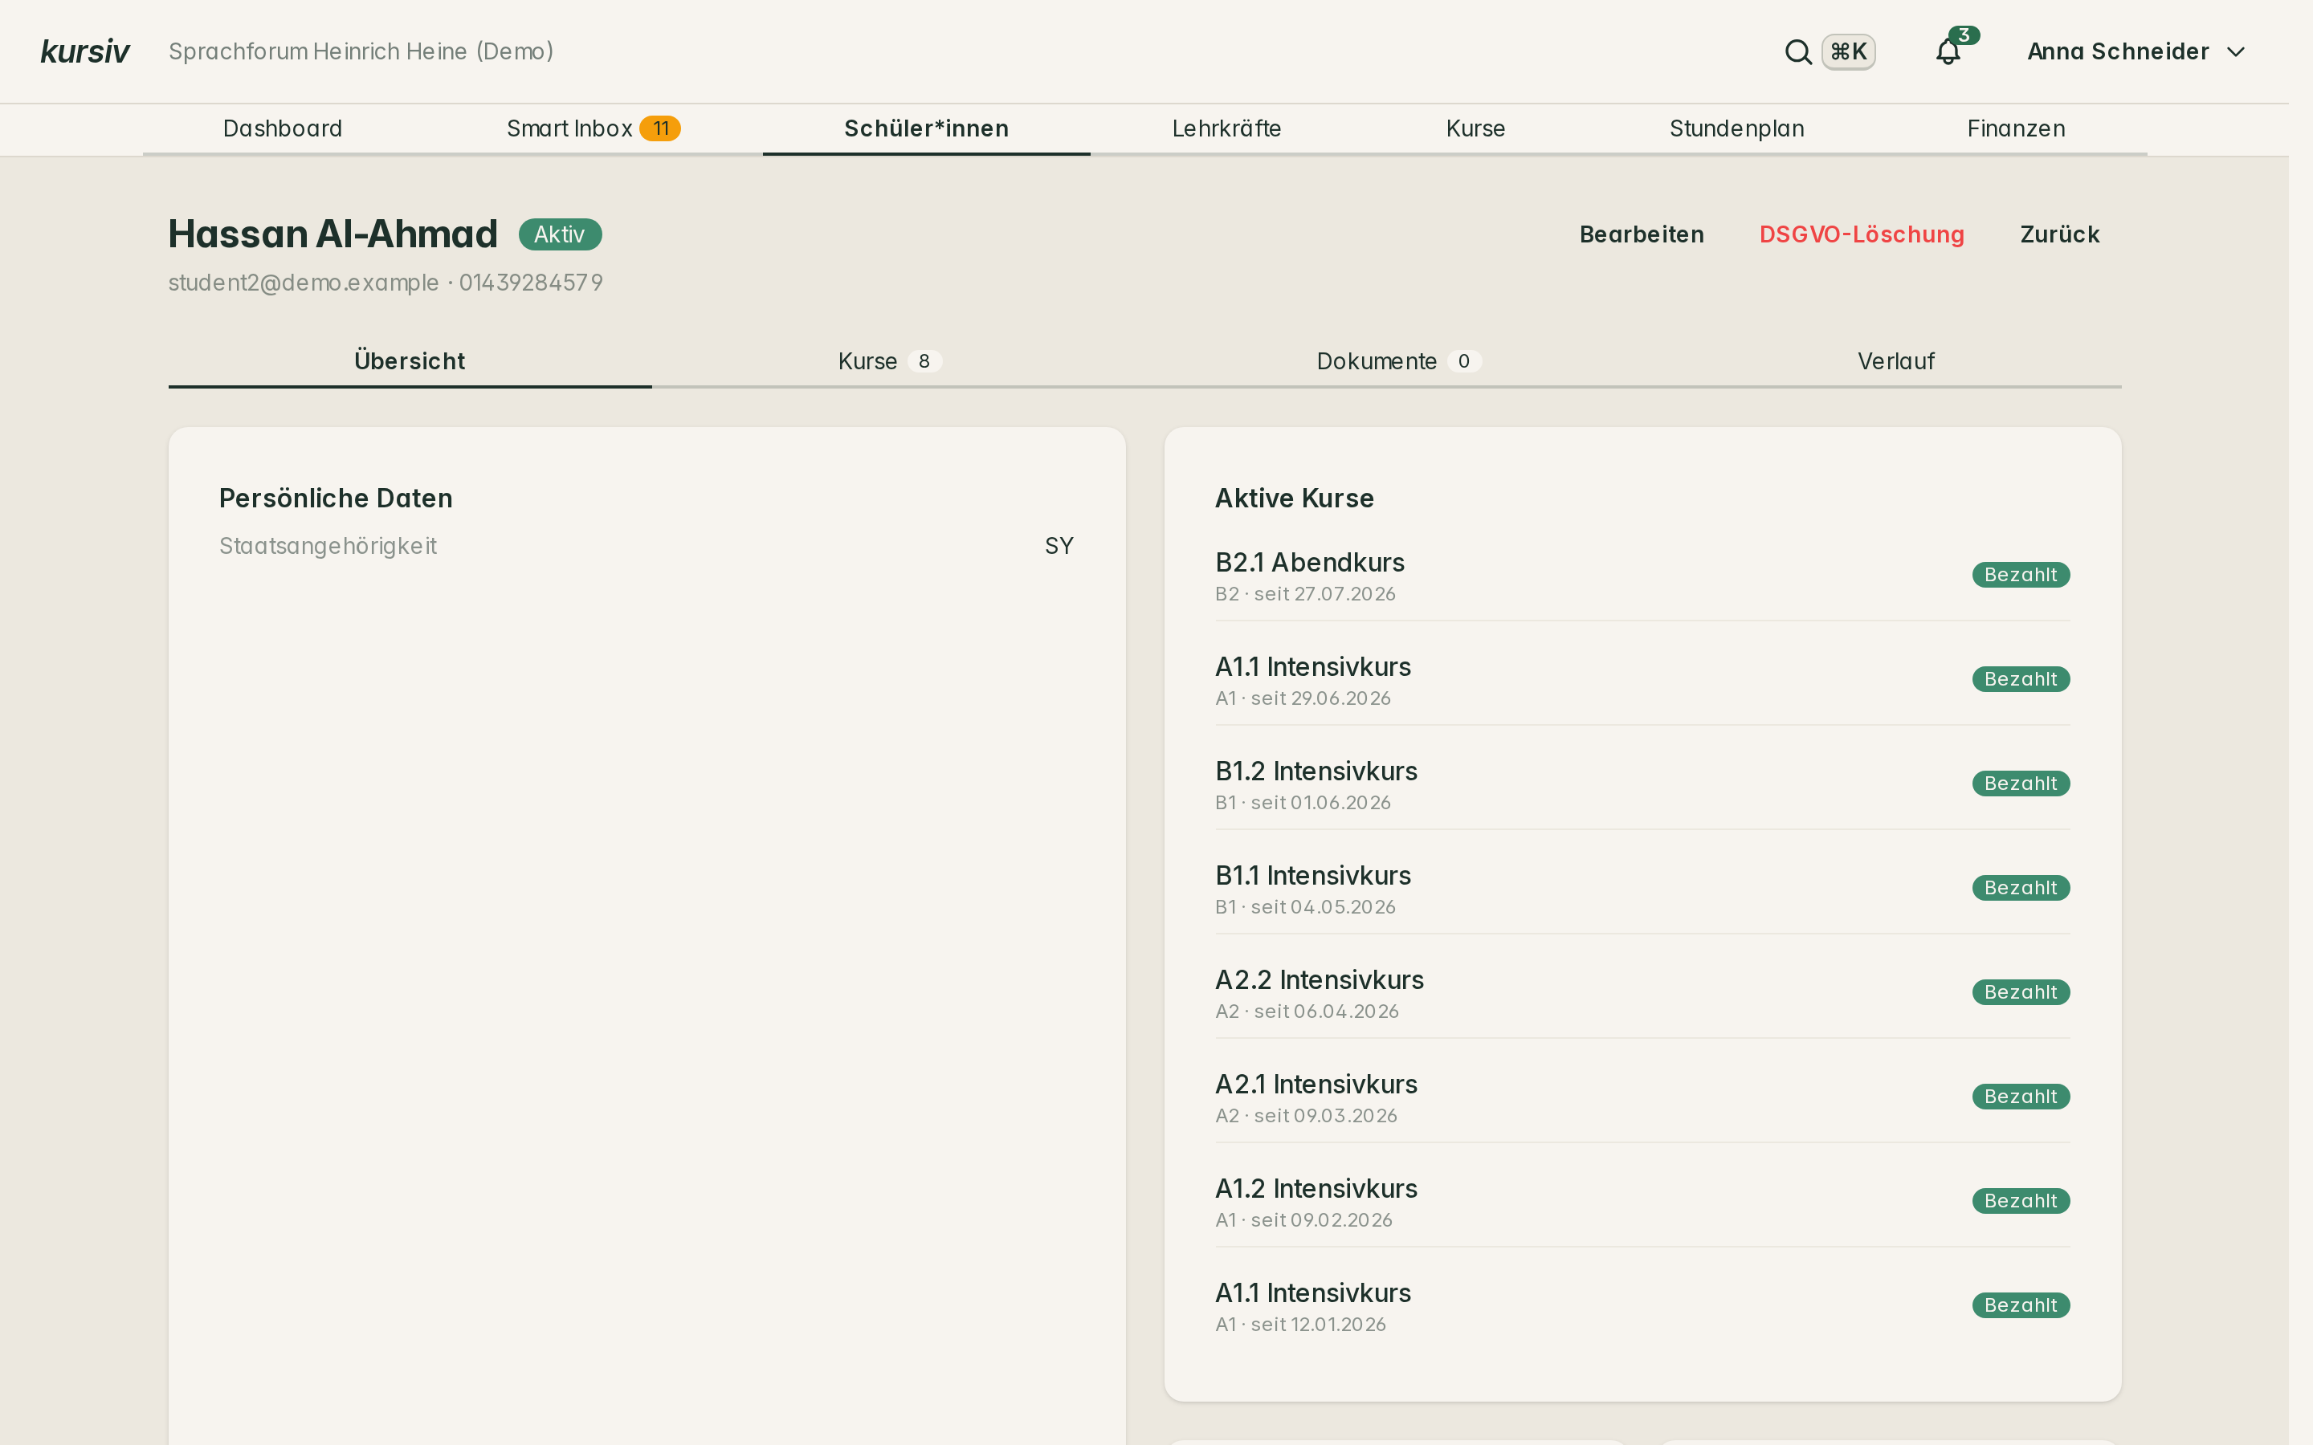Click Bezahlt badge on B2.1 Abendkurs
Viewport: 2313px width, 1445px height.
(2021, 574)
